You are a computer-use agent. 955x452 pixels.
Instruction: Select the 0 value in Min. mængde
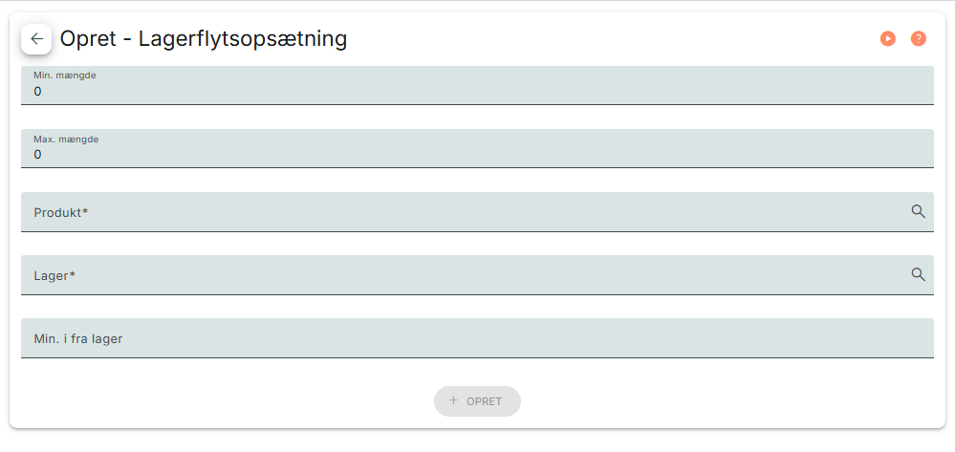38,92
